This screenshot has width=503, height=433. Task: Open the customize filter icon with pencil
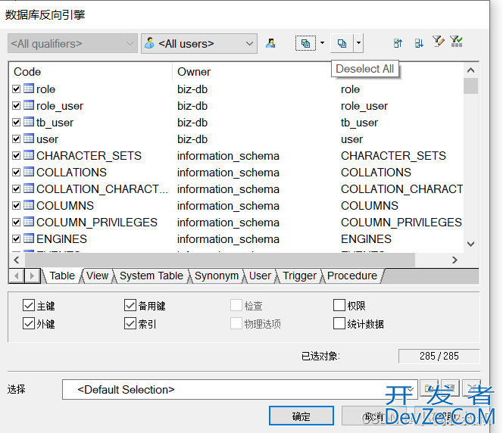tap(438, 42)
